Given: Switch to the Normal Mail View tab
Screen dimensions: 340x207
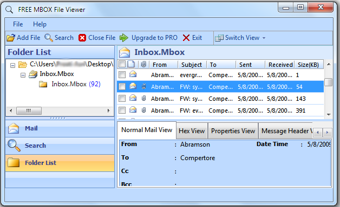Looking at the screenshot, I should pyautogui.click(x=147, y=130).
